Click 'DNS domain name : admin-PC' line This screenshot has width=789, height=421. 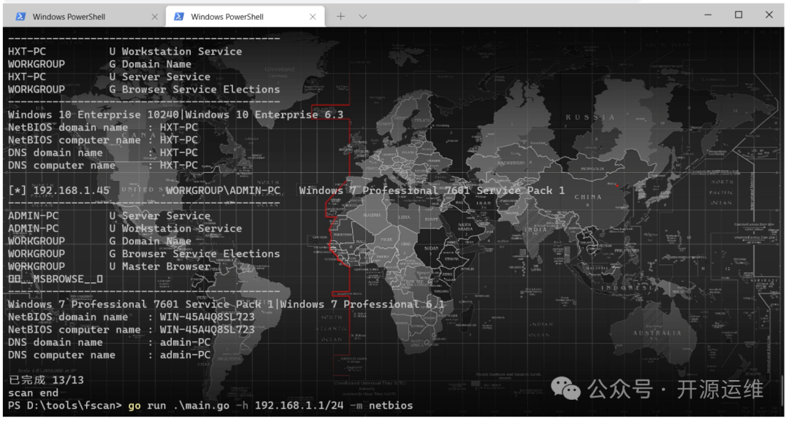click(109, 342)
